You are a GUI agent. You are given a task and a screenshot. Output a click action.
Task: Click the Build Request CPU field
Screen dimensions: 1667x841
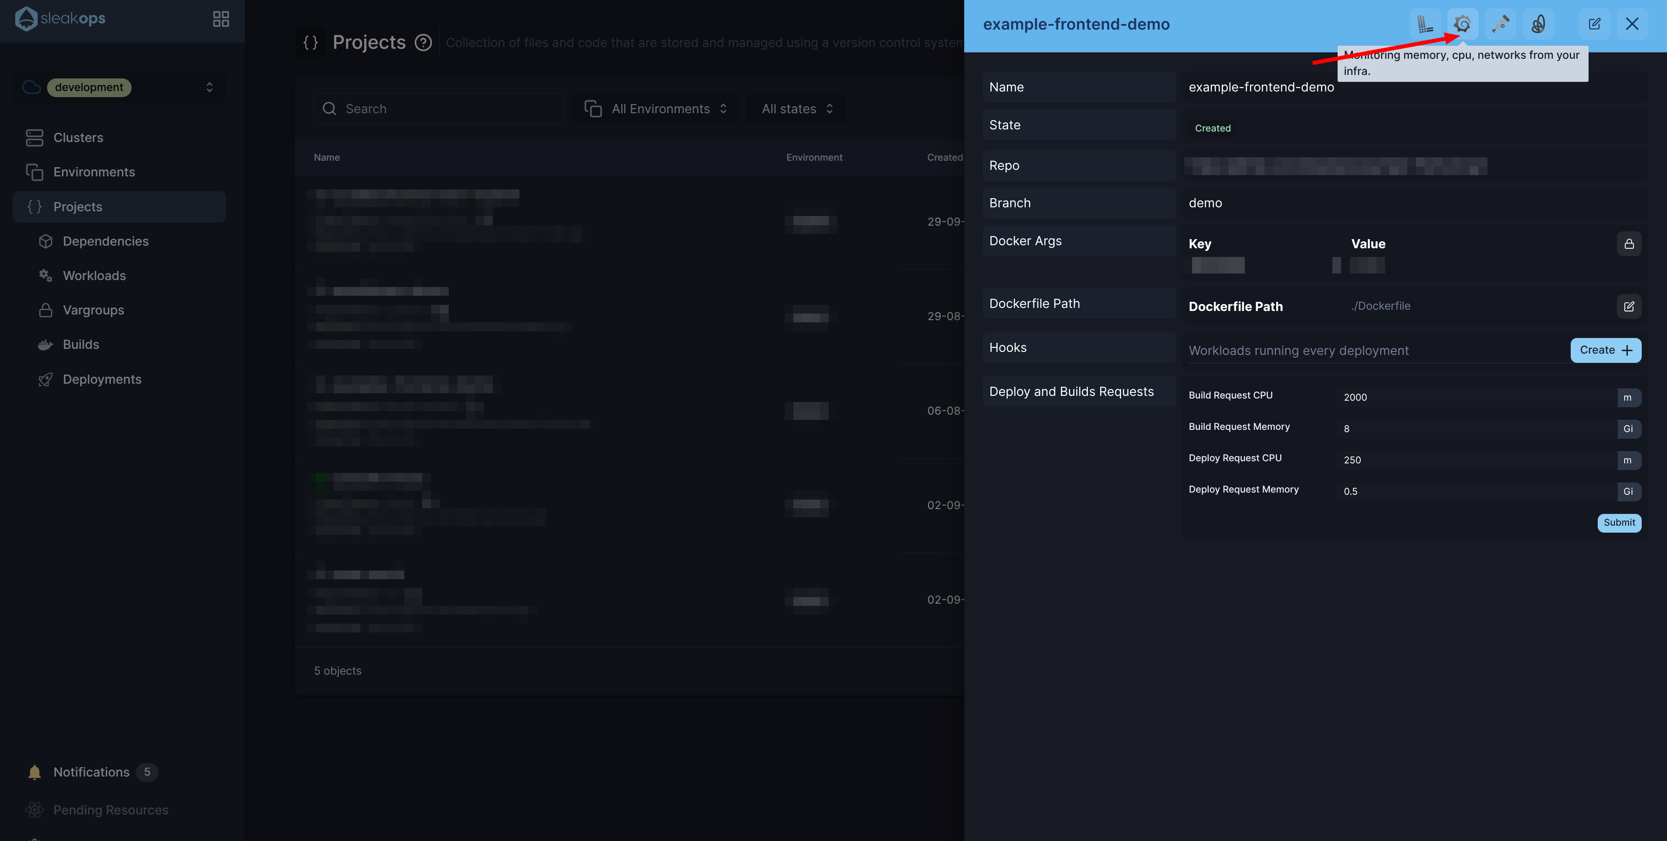1475,397
